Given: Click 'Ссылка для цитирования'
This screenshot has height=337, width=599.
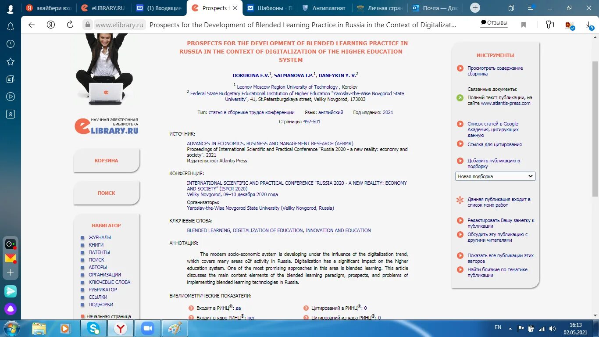Looking at the screenshot, I should point(495,144).
